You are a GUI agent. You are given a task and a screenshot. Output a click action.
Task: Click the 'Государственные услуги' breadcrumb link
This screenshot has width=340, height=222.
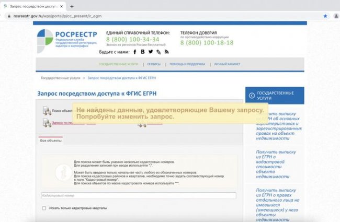[61, 77]
